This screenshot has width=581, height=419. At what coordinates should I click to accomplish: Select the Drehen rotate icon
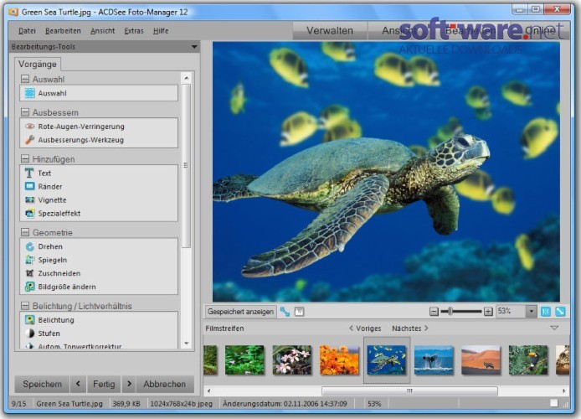pyautogui.click(x=29, y=246)
